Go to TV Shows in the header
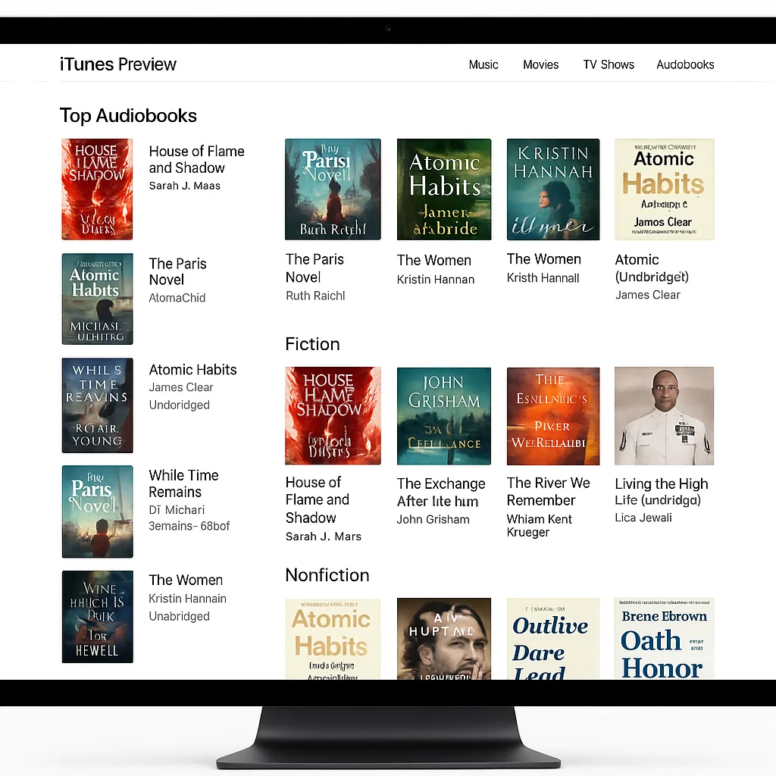Screen dimensions: 776x776 [609, 65]
